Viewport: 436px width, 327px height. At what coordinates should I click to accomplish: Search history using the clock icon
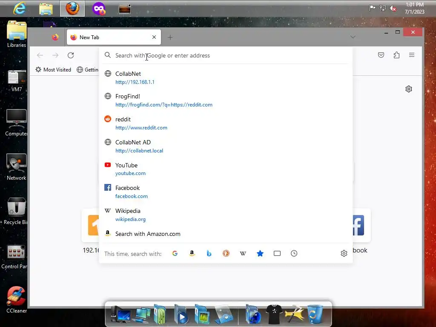(294, 253)
